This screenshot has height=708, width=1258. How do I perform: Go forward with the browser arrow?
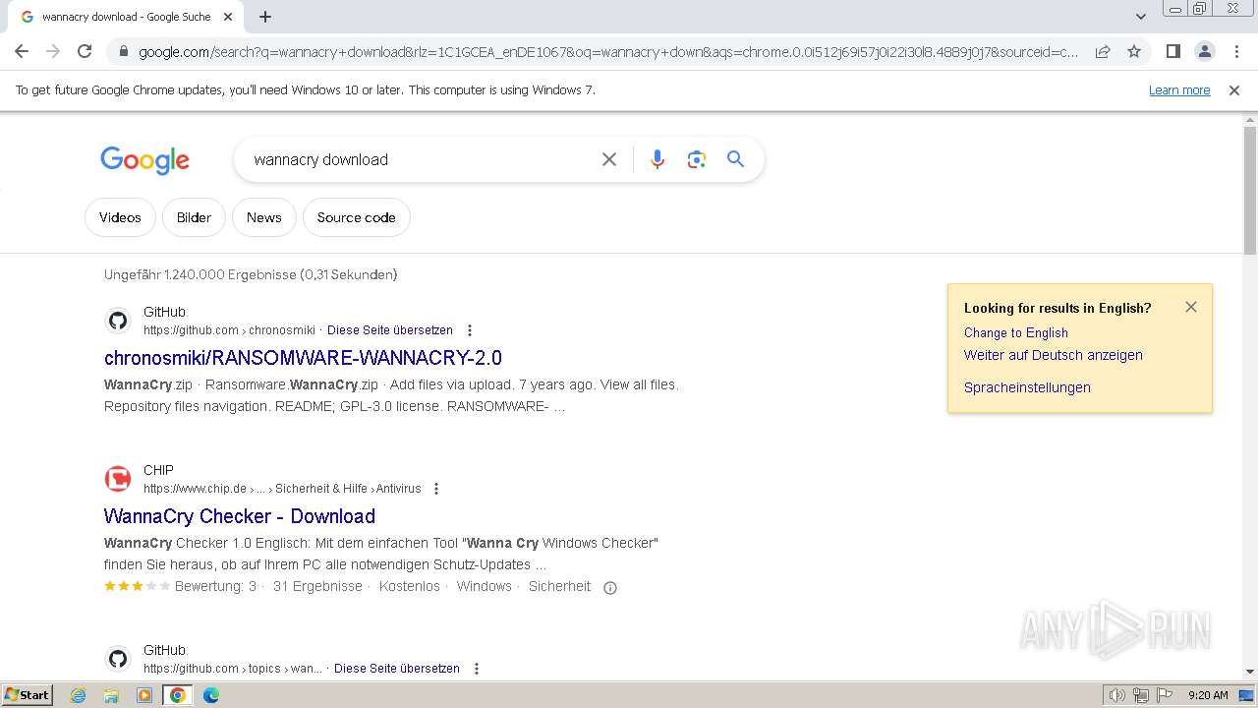click(x=53, y=51)
